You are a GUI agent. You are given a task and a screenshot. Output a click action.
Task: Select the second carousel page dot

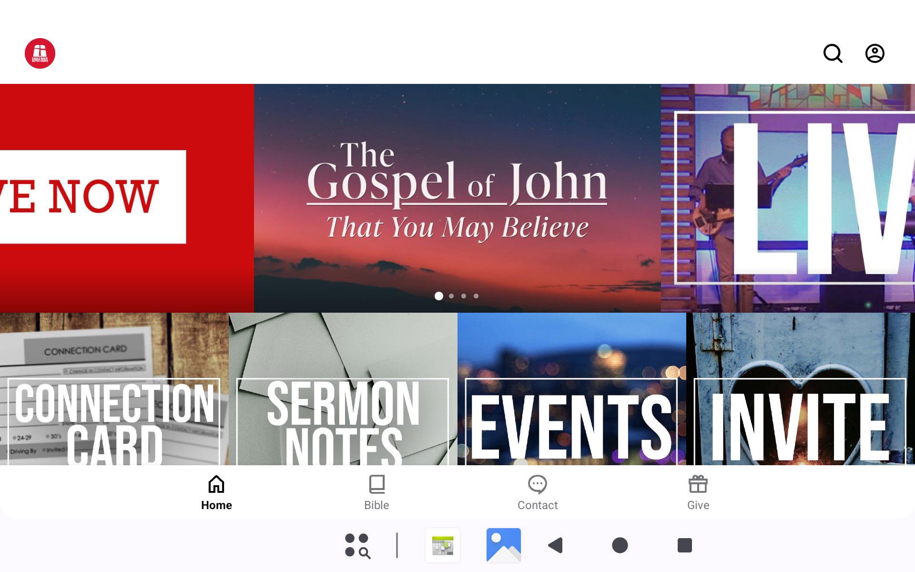pyautogui.click(x=451, y=296)
